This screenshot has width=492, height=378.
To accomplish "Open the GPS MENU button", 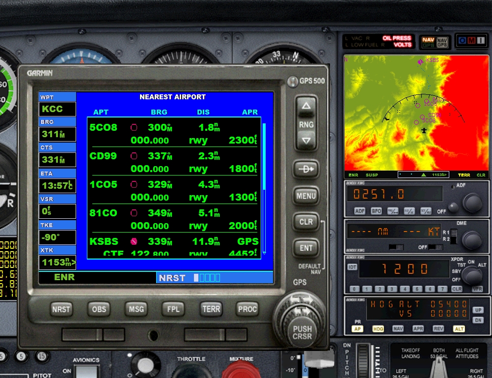I will tap(306, 196).
